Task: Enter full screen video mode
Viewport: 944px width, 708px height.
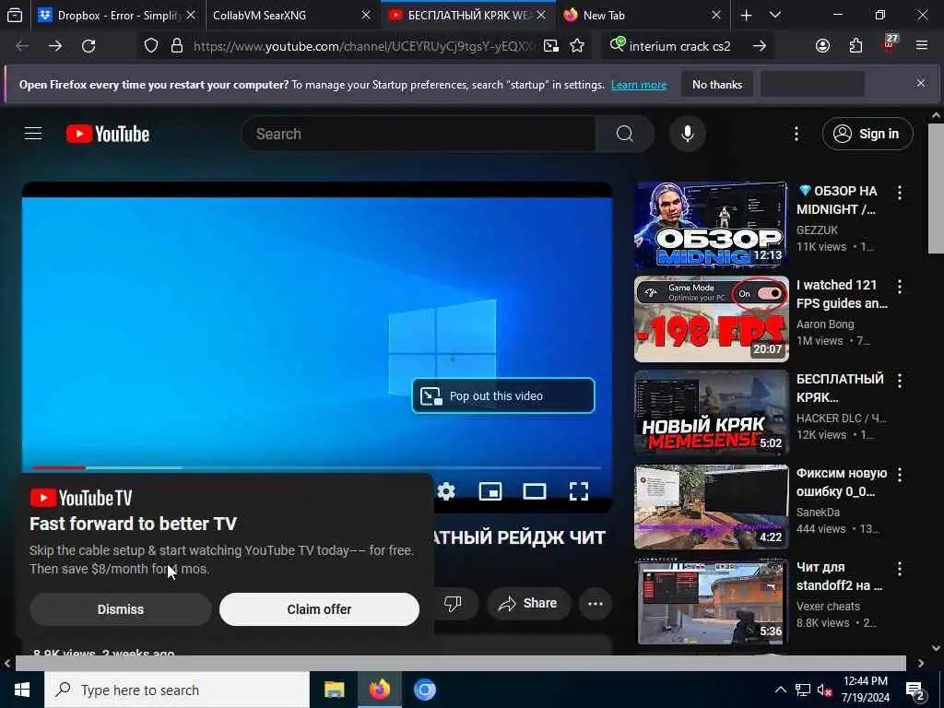Action: click(579, 491)
